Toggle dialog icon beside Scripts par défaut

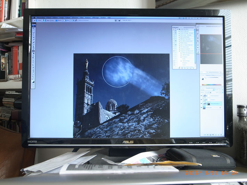pyautogui.click(x=175, y=29)
